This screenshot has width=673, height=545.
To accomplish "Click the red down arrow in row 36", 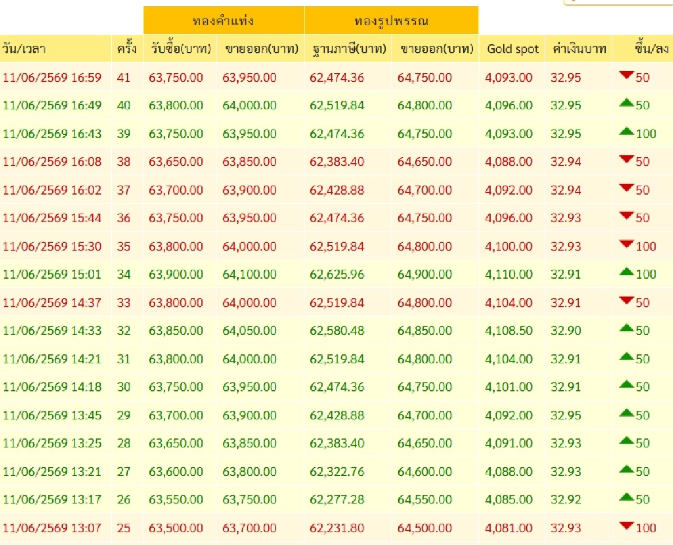I will [x=626, y=216].
